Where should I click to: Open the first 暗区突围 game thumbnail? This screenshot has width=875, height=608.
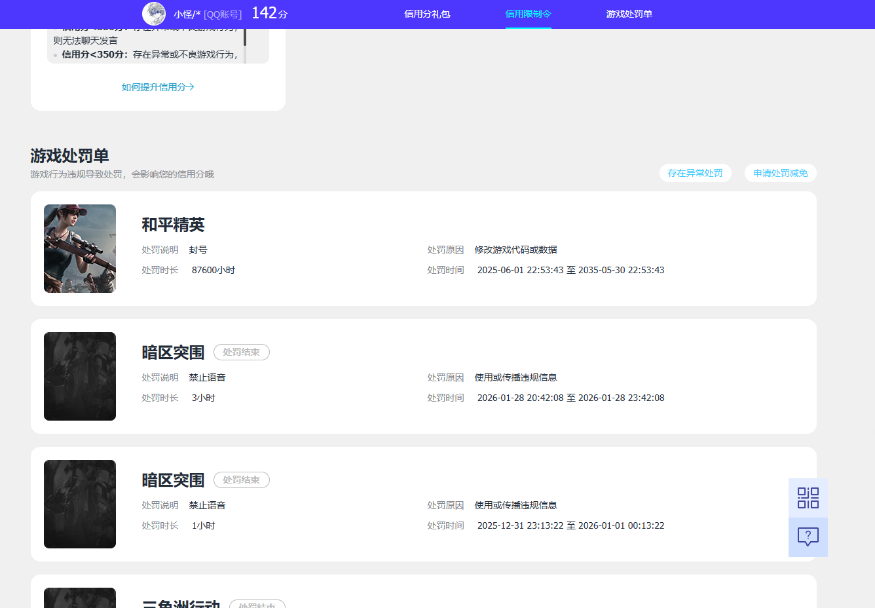tap(79, 376)
